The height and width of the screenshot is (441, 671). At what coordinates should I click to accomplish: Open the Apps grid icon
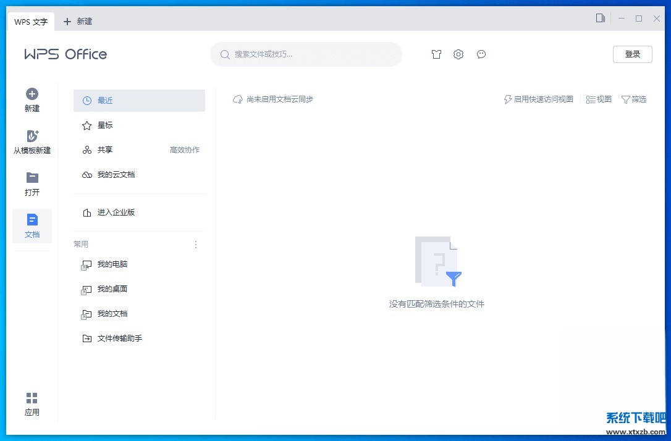pos(32,398)
